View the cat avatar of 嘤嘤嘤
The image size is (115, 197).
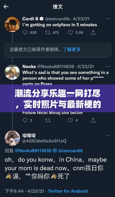tap(12, 138)
